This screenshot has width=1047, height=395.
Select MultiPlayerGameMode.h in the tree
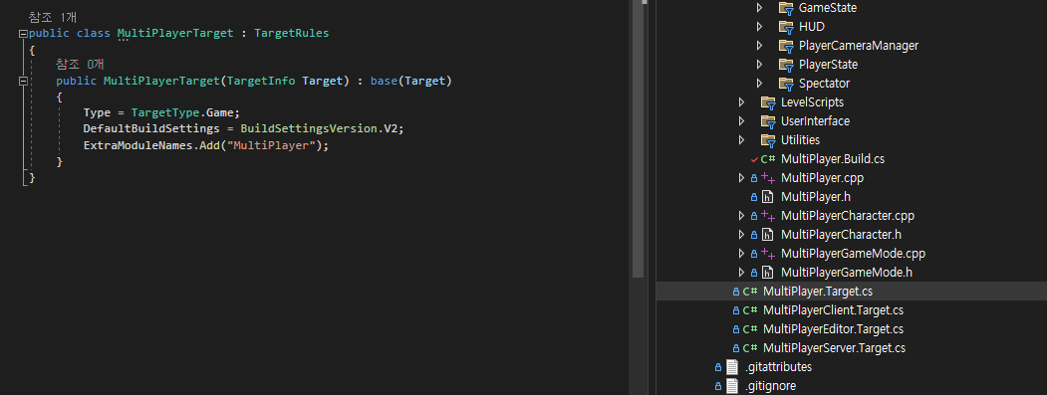(847, 273)
